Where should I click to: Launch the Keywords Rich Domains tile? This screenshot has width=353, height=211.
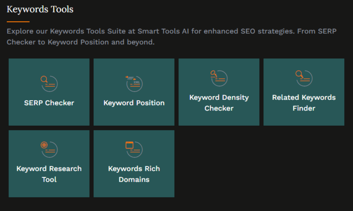point(134,190)
